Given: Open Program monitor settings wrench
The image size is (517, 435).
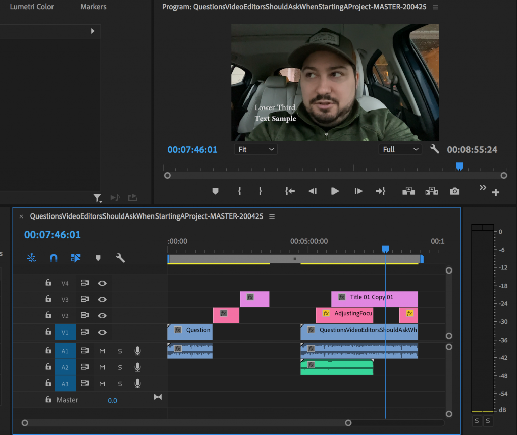Looking at the screenshot, I should 435,149.
